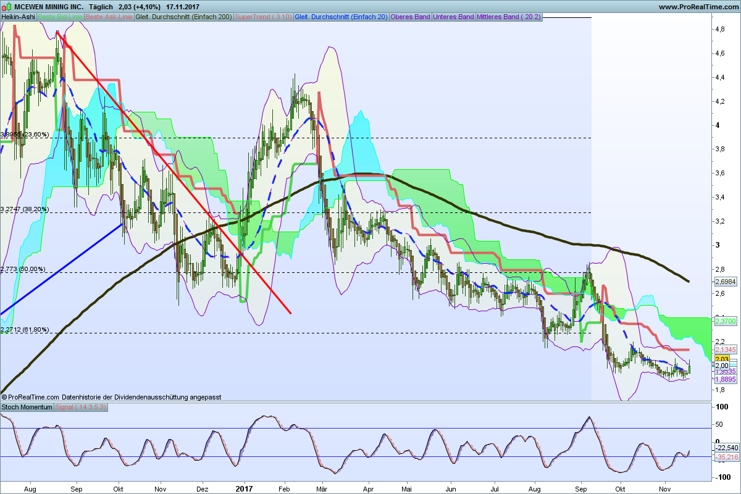Select the Beste Ask-Linie legend label
The image size is (741, 494).
pos(108,17)
